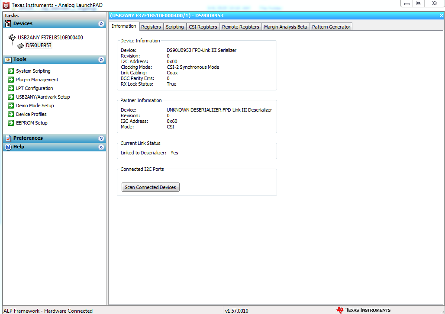Open EEPROM Setup
Image resolution: width=445 pixels, height=314 pixels.
[x=32, y=123]
